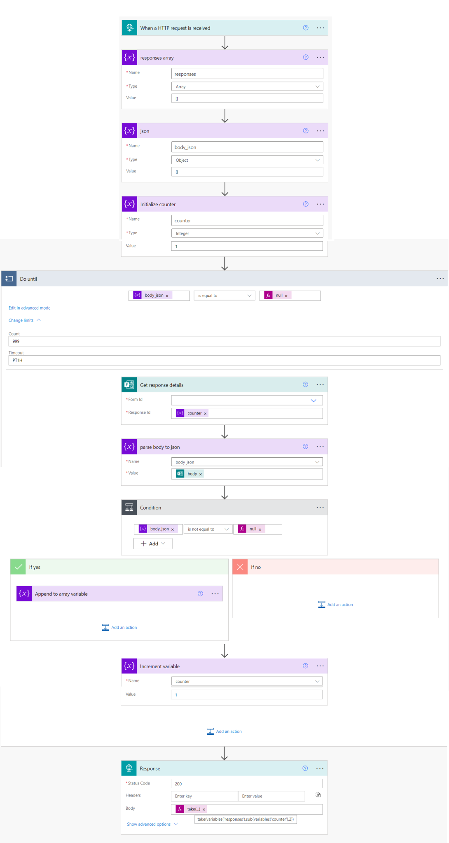Click the {x} icon on Increment variable
The height and width of the screenshot is (843, 449).
pos(129,666)
